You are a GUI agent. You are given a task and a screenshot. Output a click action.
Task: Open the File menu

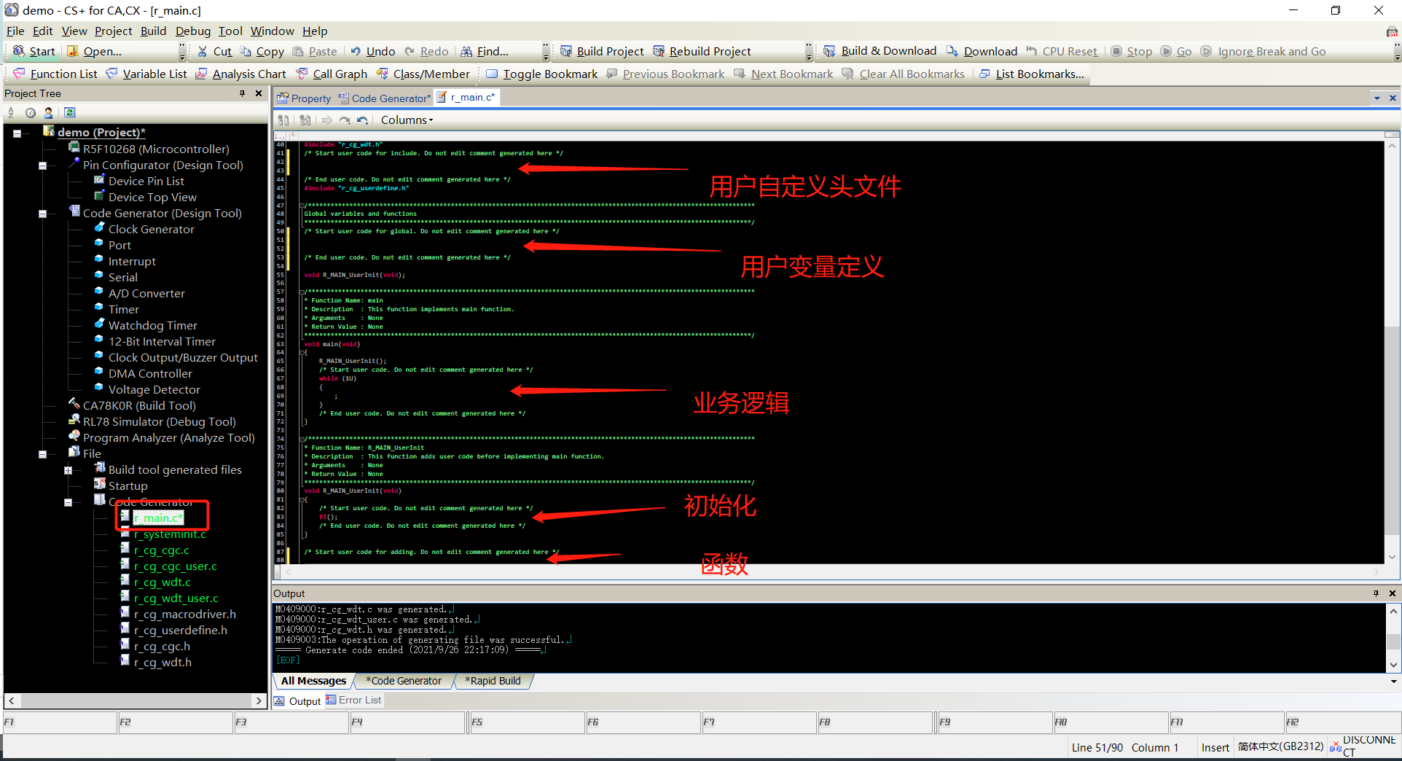coord(15,31)
